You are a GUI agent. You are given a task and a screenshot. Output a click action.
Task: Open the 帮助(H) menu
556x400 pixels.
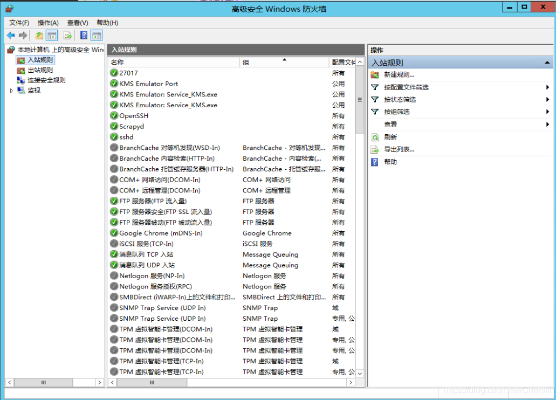pos(107,23)
